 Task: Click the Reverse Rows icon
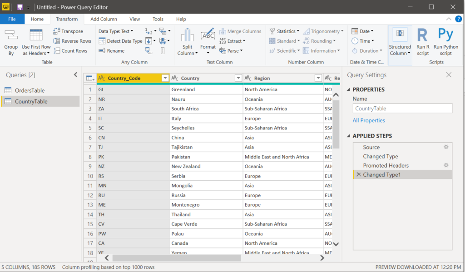pos(57,41)
